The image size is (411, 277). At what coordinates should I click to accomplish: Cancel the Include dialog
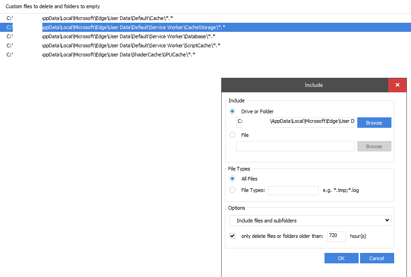click(x=376, y=258)
